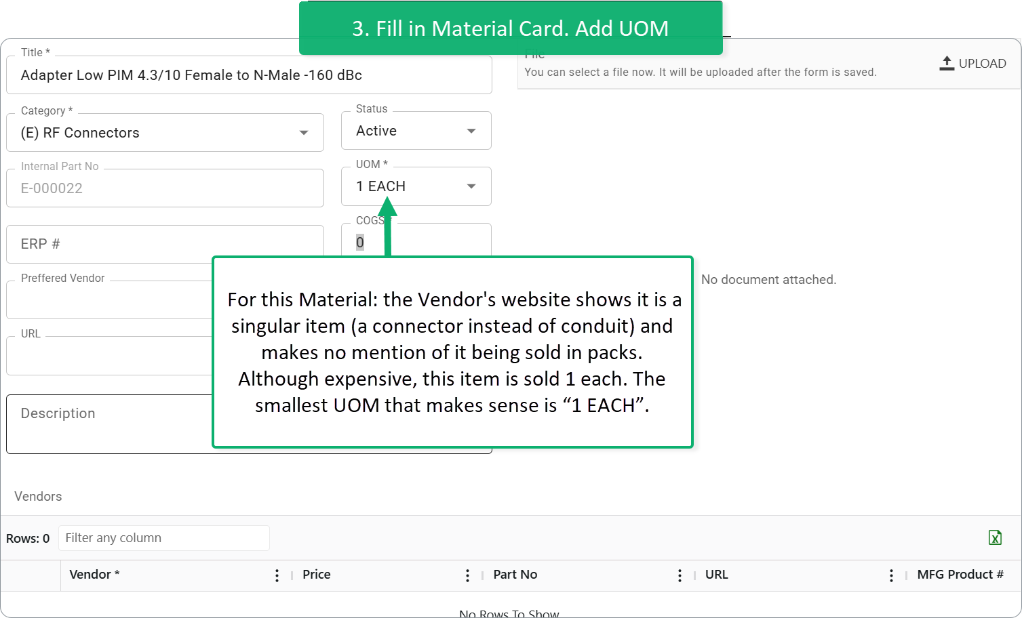Click the ERP # input field
This screenshot has height=618, width=1022.
point(165,244)
